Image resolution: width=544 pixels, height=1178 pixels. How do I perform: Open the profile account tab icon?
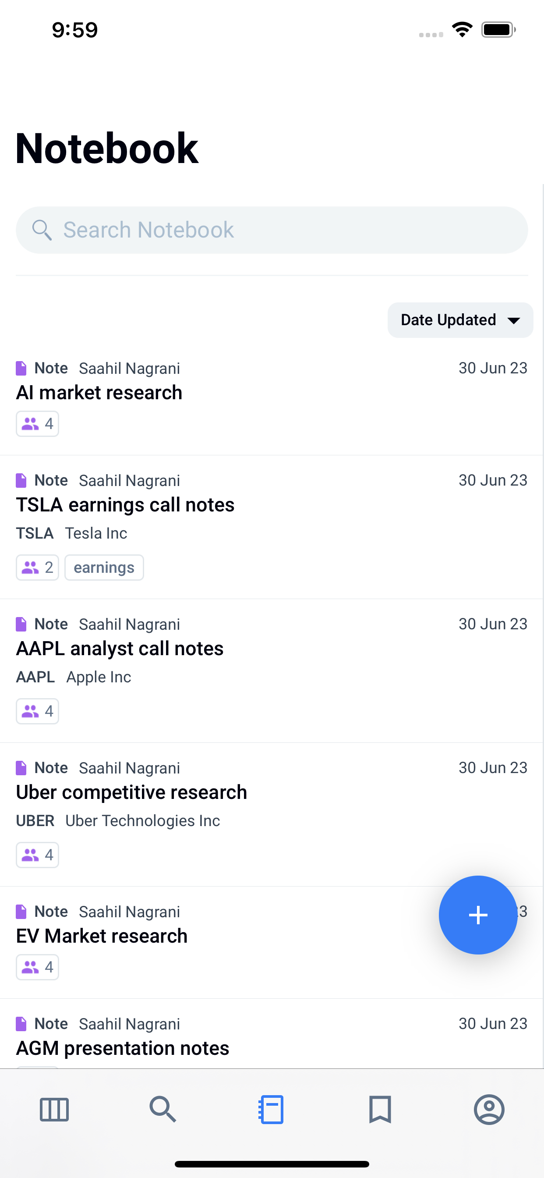489,1109
